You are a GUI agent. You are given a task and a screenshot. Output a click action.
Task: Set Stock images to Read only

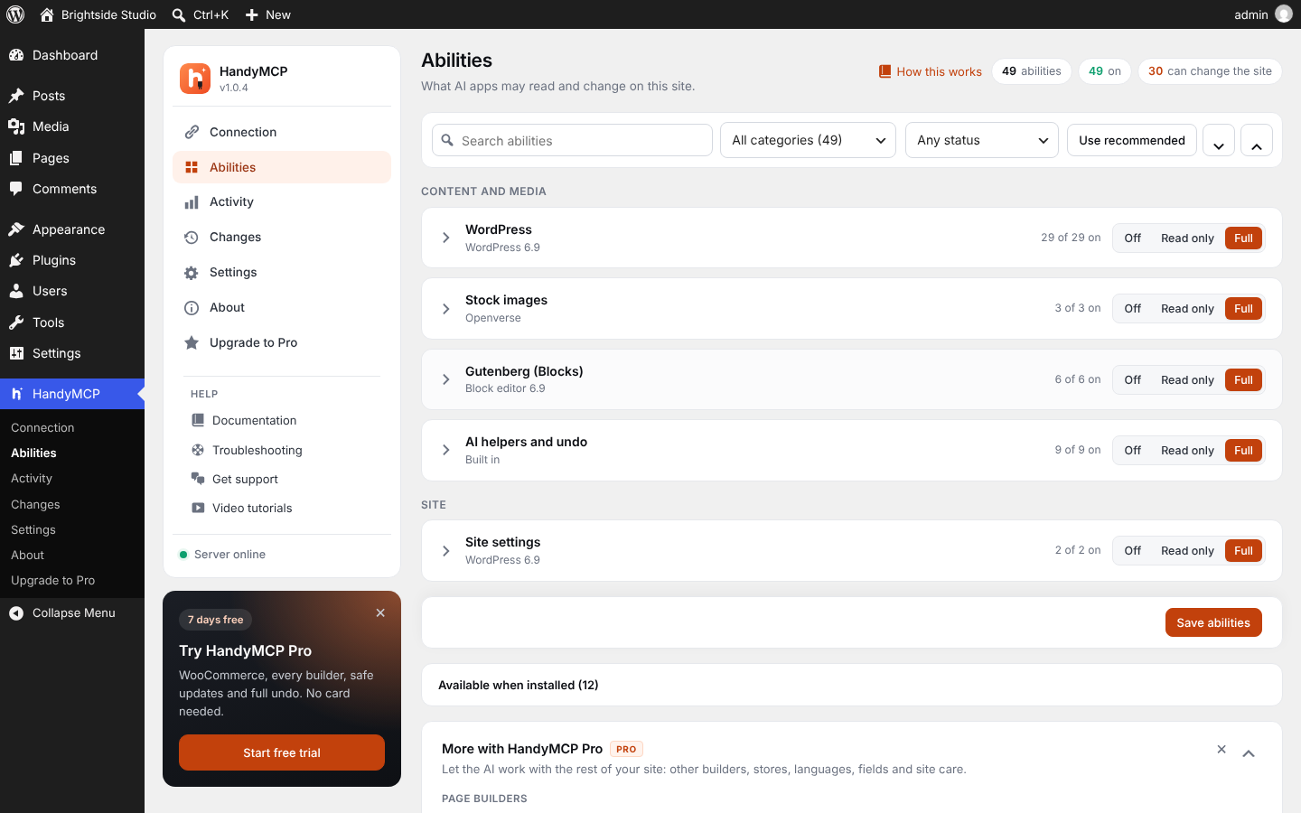pyautogui.click(x=1187, y=309)
